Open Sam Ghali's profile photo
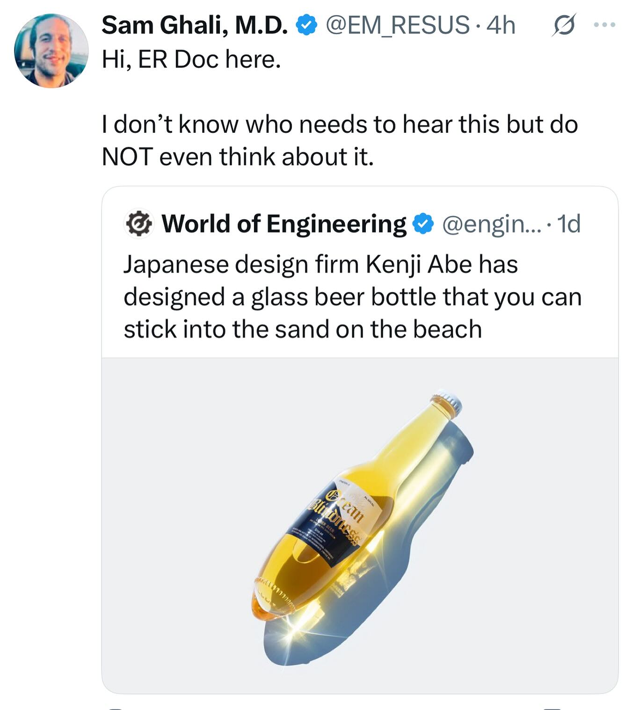The width and height of the screenshot is (633, 710). point(51,51)
